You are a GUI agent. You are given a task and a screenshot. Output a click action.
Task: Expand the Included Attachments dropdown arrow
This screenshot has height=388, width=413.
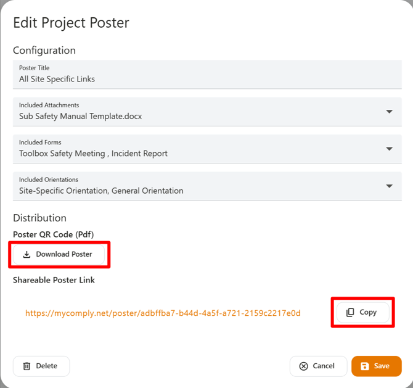(x=390, y=112)
